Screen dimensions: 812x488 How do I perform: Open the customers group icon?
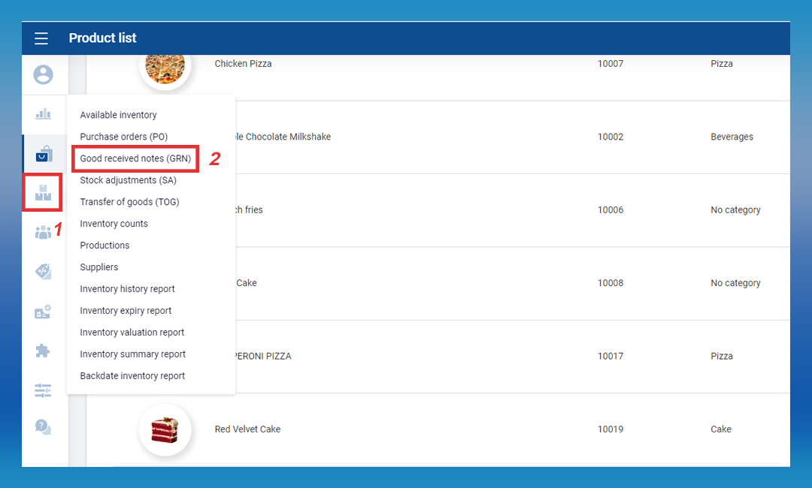tap(44, 232)
